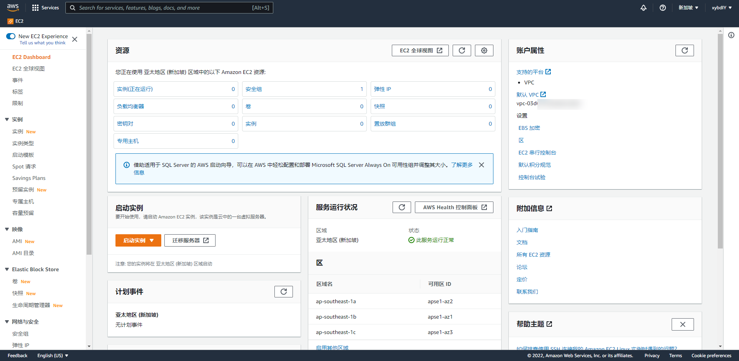Viewport: 739px width, 361px height.
Task: Open 入门指南 link
Action: 527,230
